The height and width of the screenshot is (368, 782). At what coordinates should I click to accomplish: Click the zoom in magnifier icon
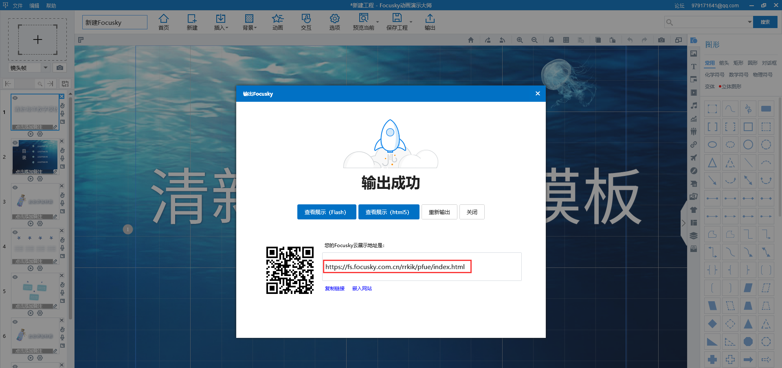(520, 40)
